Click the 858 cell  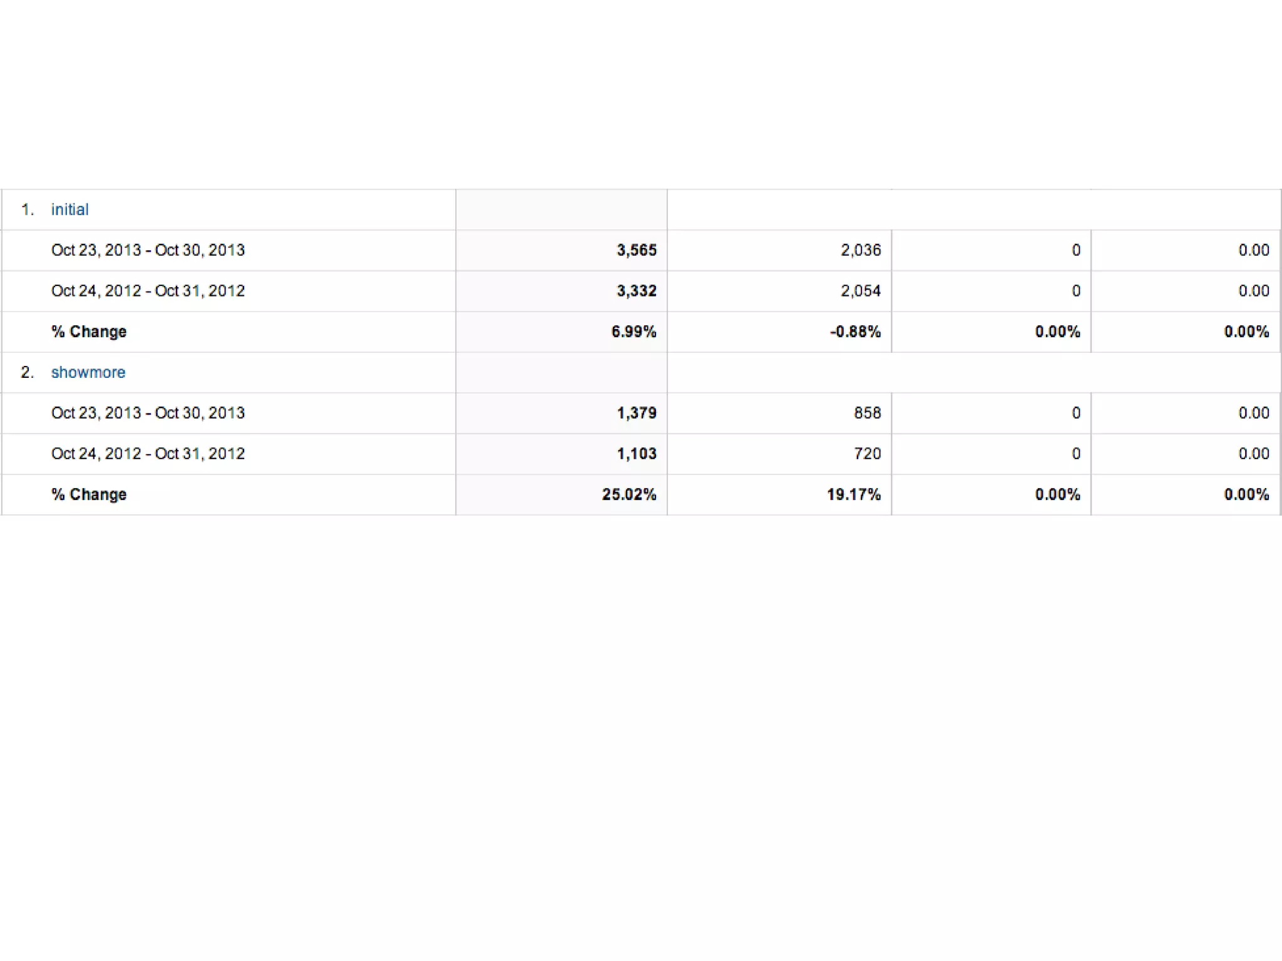(868, 413)
